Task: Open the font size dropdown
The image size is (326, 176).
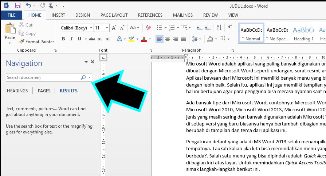Action: tap(107, 28)
